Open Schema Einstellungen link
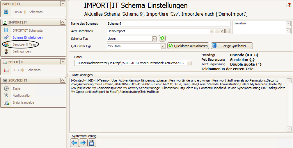 coord(27,37)
